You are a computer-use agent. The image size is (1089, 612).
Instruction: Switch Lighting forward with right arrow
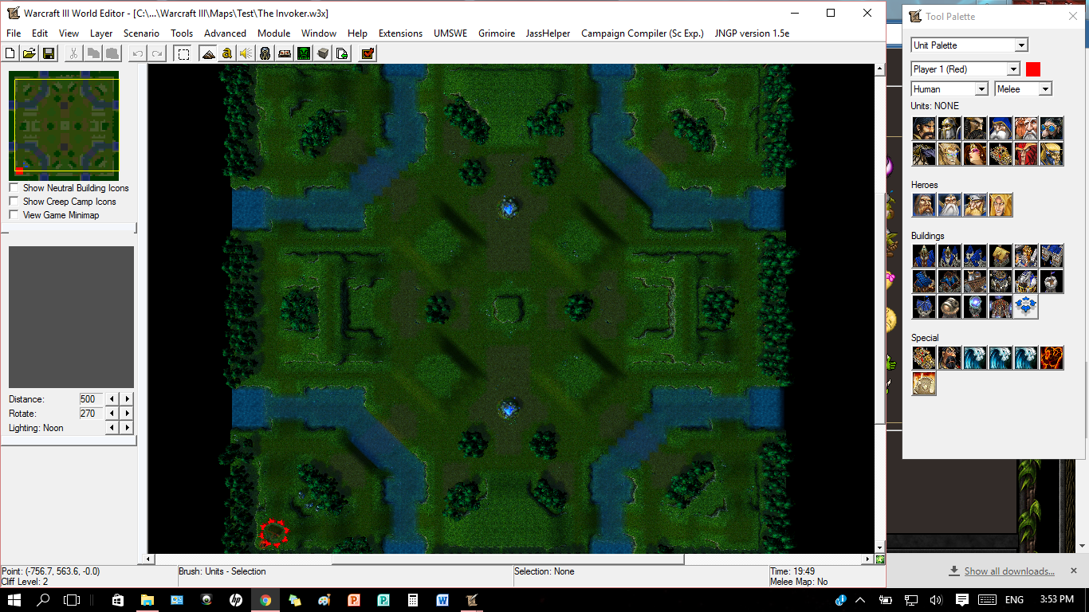[x=127, y=428]
